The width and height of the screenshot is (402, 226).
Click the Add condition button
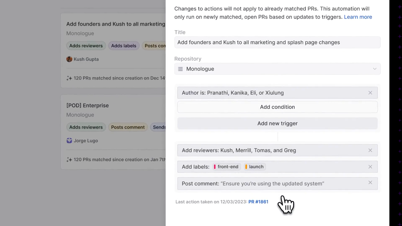click(x=277, y=107)
